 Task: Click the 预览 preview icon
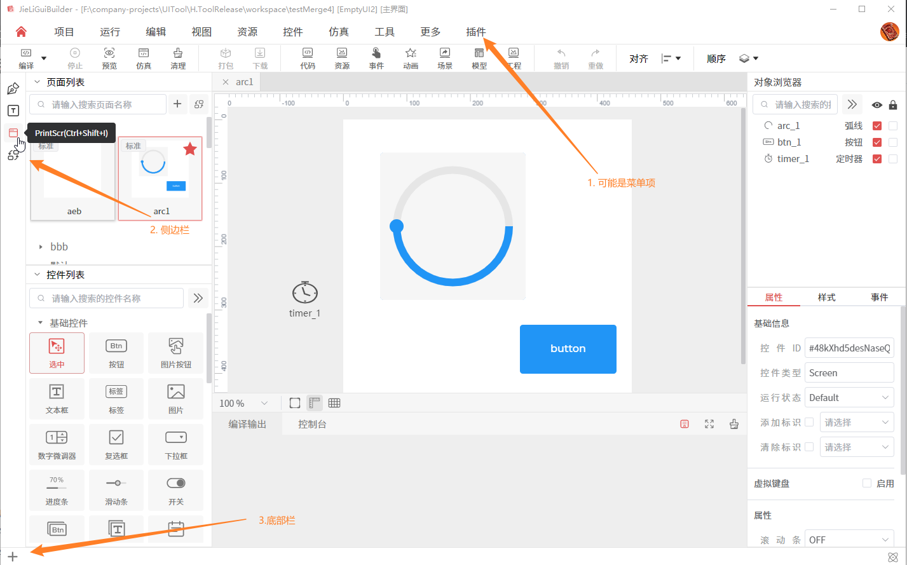pyautogui.click(x=109, y=53)
